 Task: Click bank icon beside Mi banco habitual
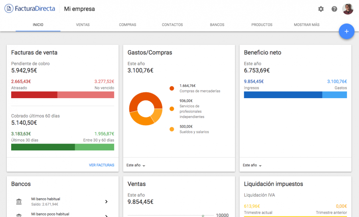click(19, 202)
